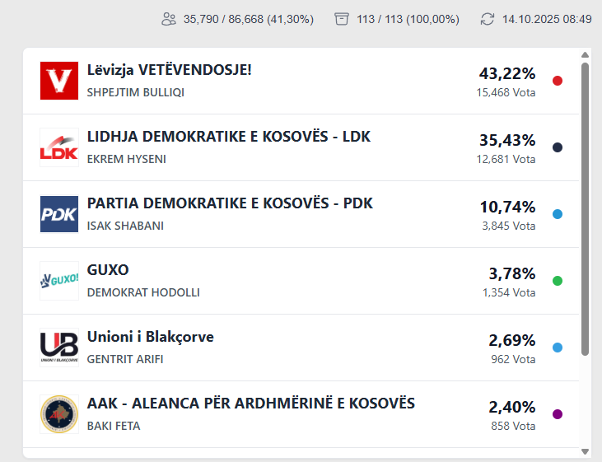Click the refresh time sync icon
The image size is (602, 462).
[488, 19]
